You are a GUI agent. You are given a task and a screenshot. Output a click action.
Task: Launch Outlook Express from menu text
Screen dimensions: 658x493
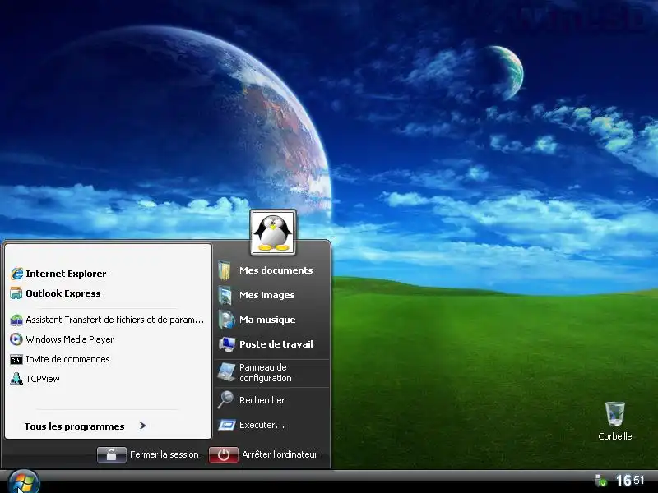coord(63,293)
